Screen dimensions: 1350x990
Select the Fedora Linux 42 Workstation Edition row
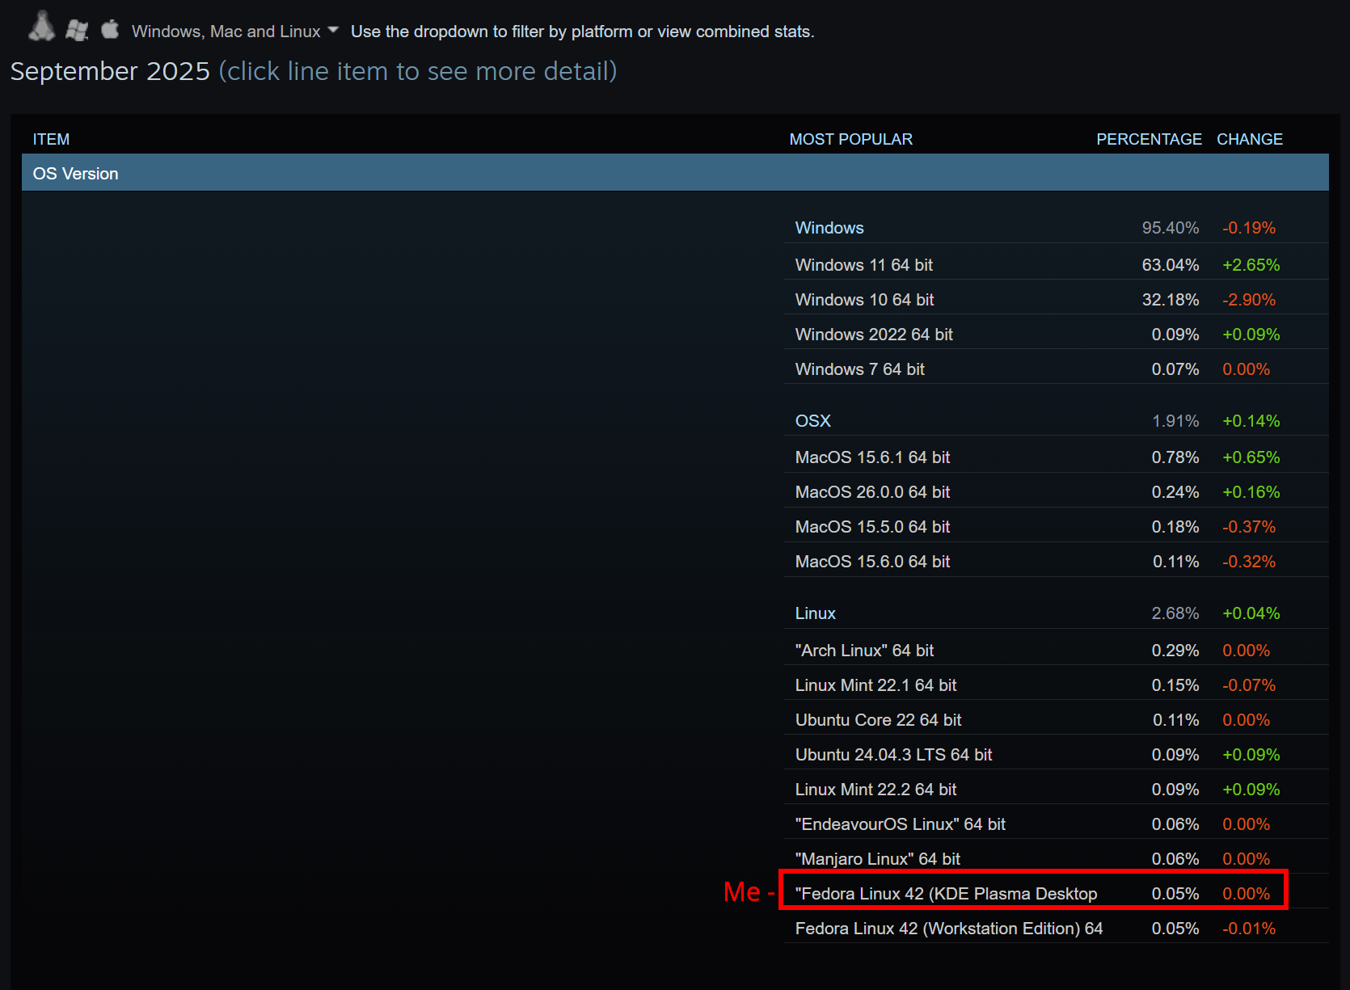click(1056, 929)
